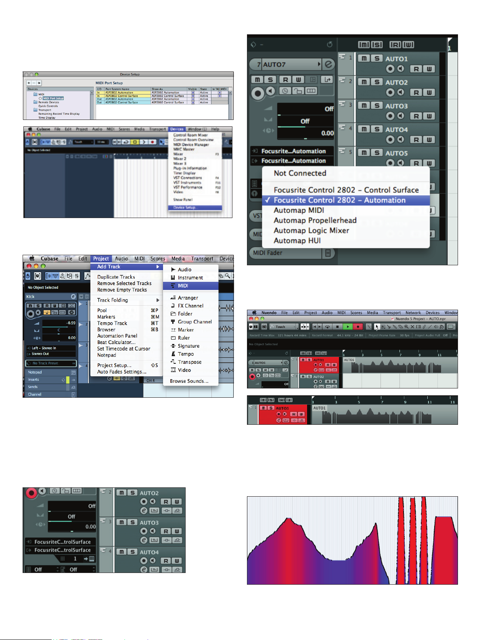Image resolution: width=481 pixels, height=640 pixels.
Task: Open the AUTO7 track name dropdown arrow
Action: click(319, 64)
